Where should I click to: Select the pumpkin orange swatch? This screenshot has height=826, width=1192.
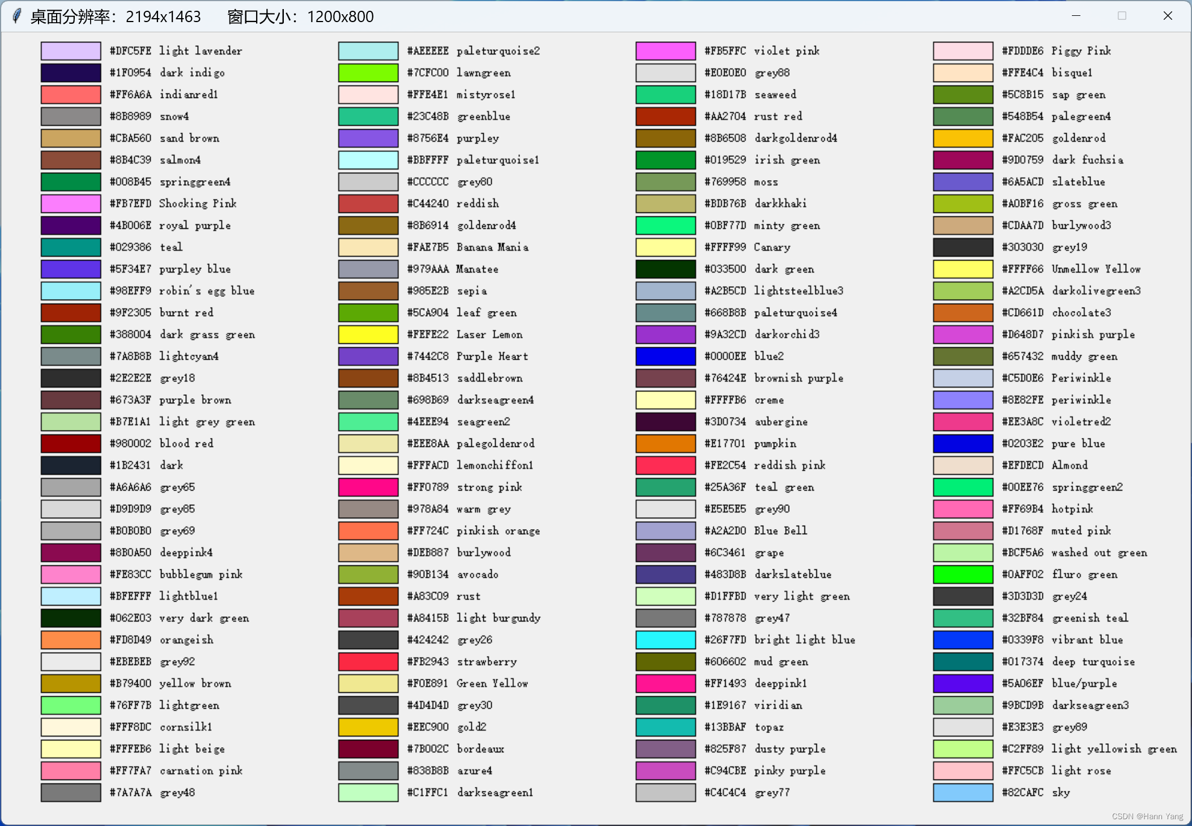tap(666, 444)
